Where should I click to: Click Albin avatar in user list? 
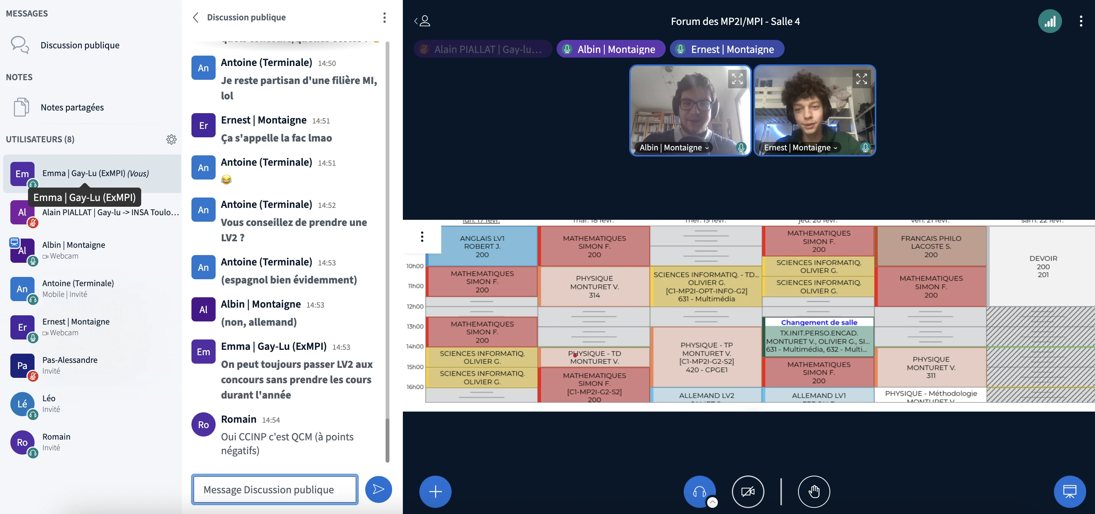(22, 250)
